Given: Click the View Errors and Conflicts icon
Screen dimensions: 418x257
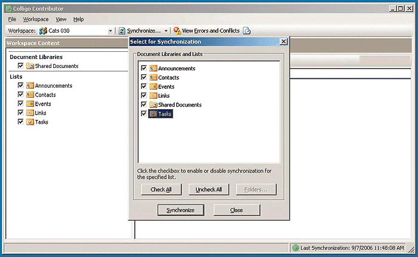Looking at the screenshot, I should (177, 30).
